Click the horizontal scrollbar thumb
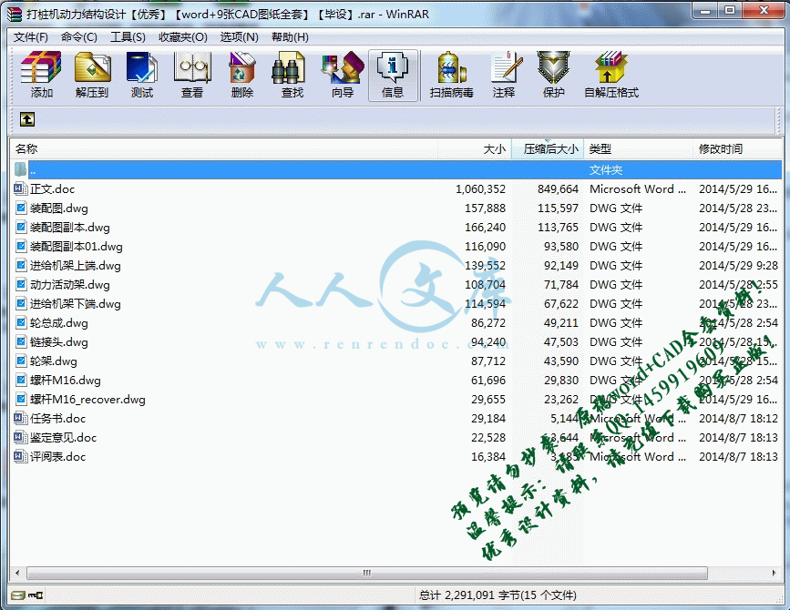 (367, 573)
